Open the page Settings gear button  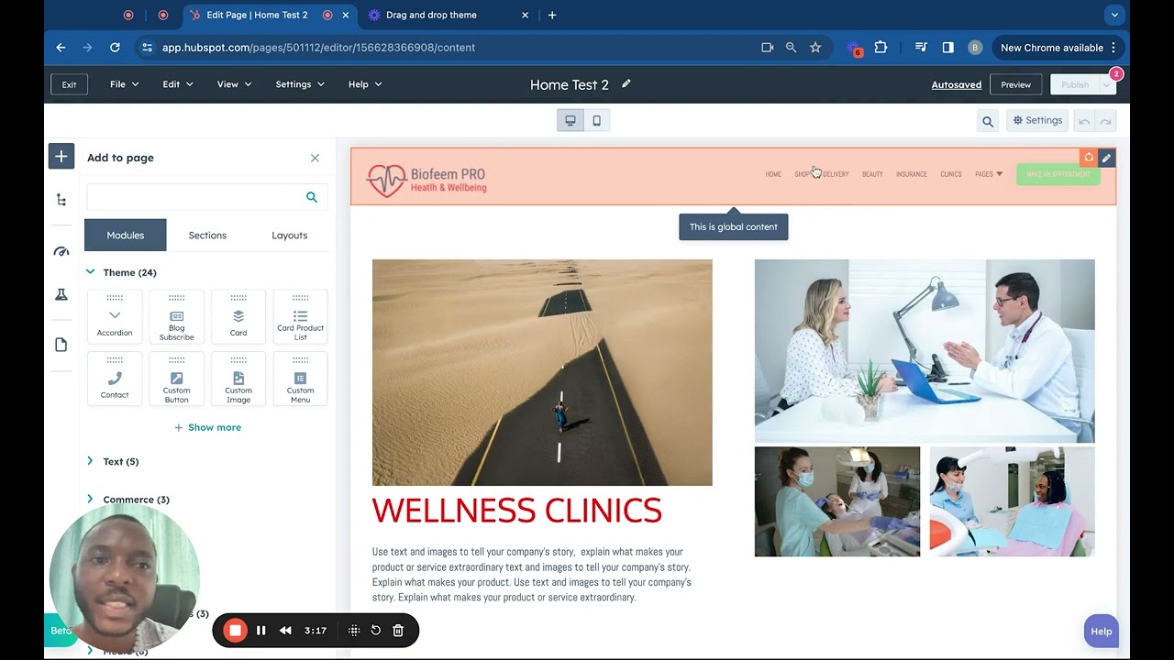1037,120
